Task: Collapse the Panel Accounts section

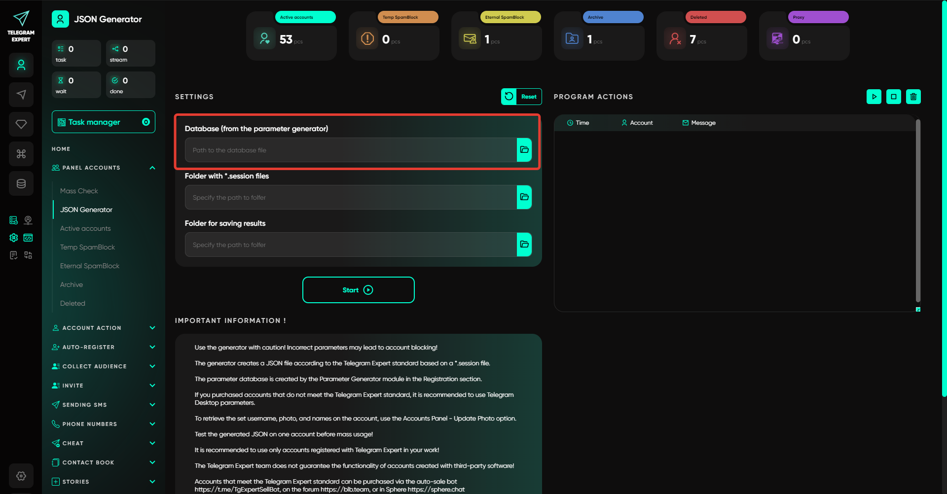Action: click(x=152, y=168)
